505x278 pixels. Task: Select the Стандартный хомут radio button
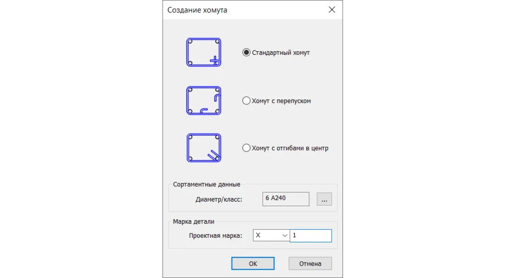point(246,52)
